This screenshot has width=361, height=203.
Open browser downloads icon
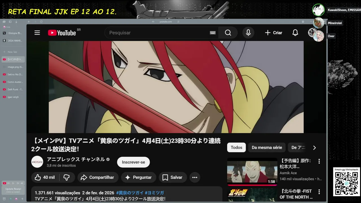click(16, 22)
